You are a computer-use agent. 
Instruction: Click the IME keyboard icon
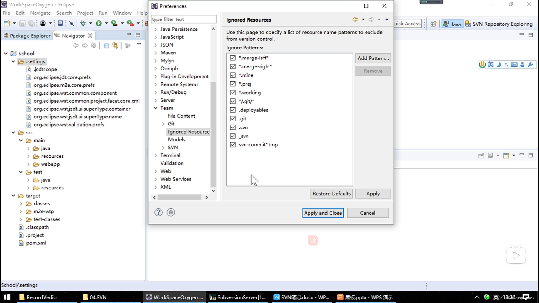pos(514,65)
